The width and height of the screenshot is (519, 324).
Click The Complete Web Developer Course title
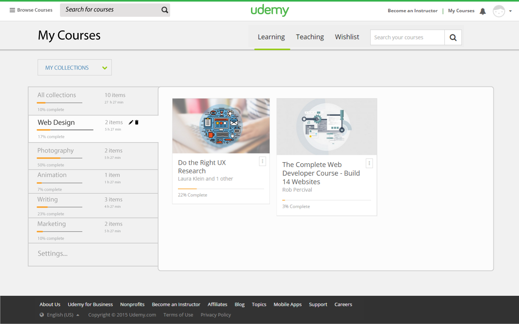pos(321,173)
